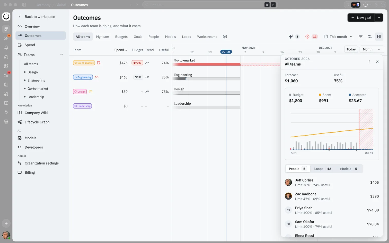The image size is (389, 243).
Task: Click the Engineering progress bar in timeline
Action: tap(207, 79)
